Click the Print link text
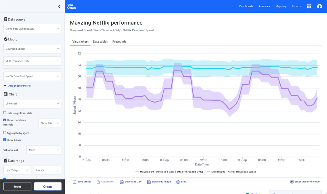Viewport: 327px width, 194px height. coord(184,182)
